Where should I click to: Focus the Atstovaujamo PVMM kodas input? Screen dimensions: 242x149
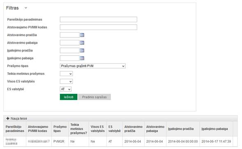point(99,27)
